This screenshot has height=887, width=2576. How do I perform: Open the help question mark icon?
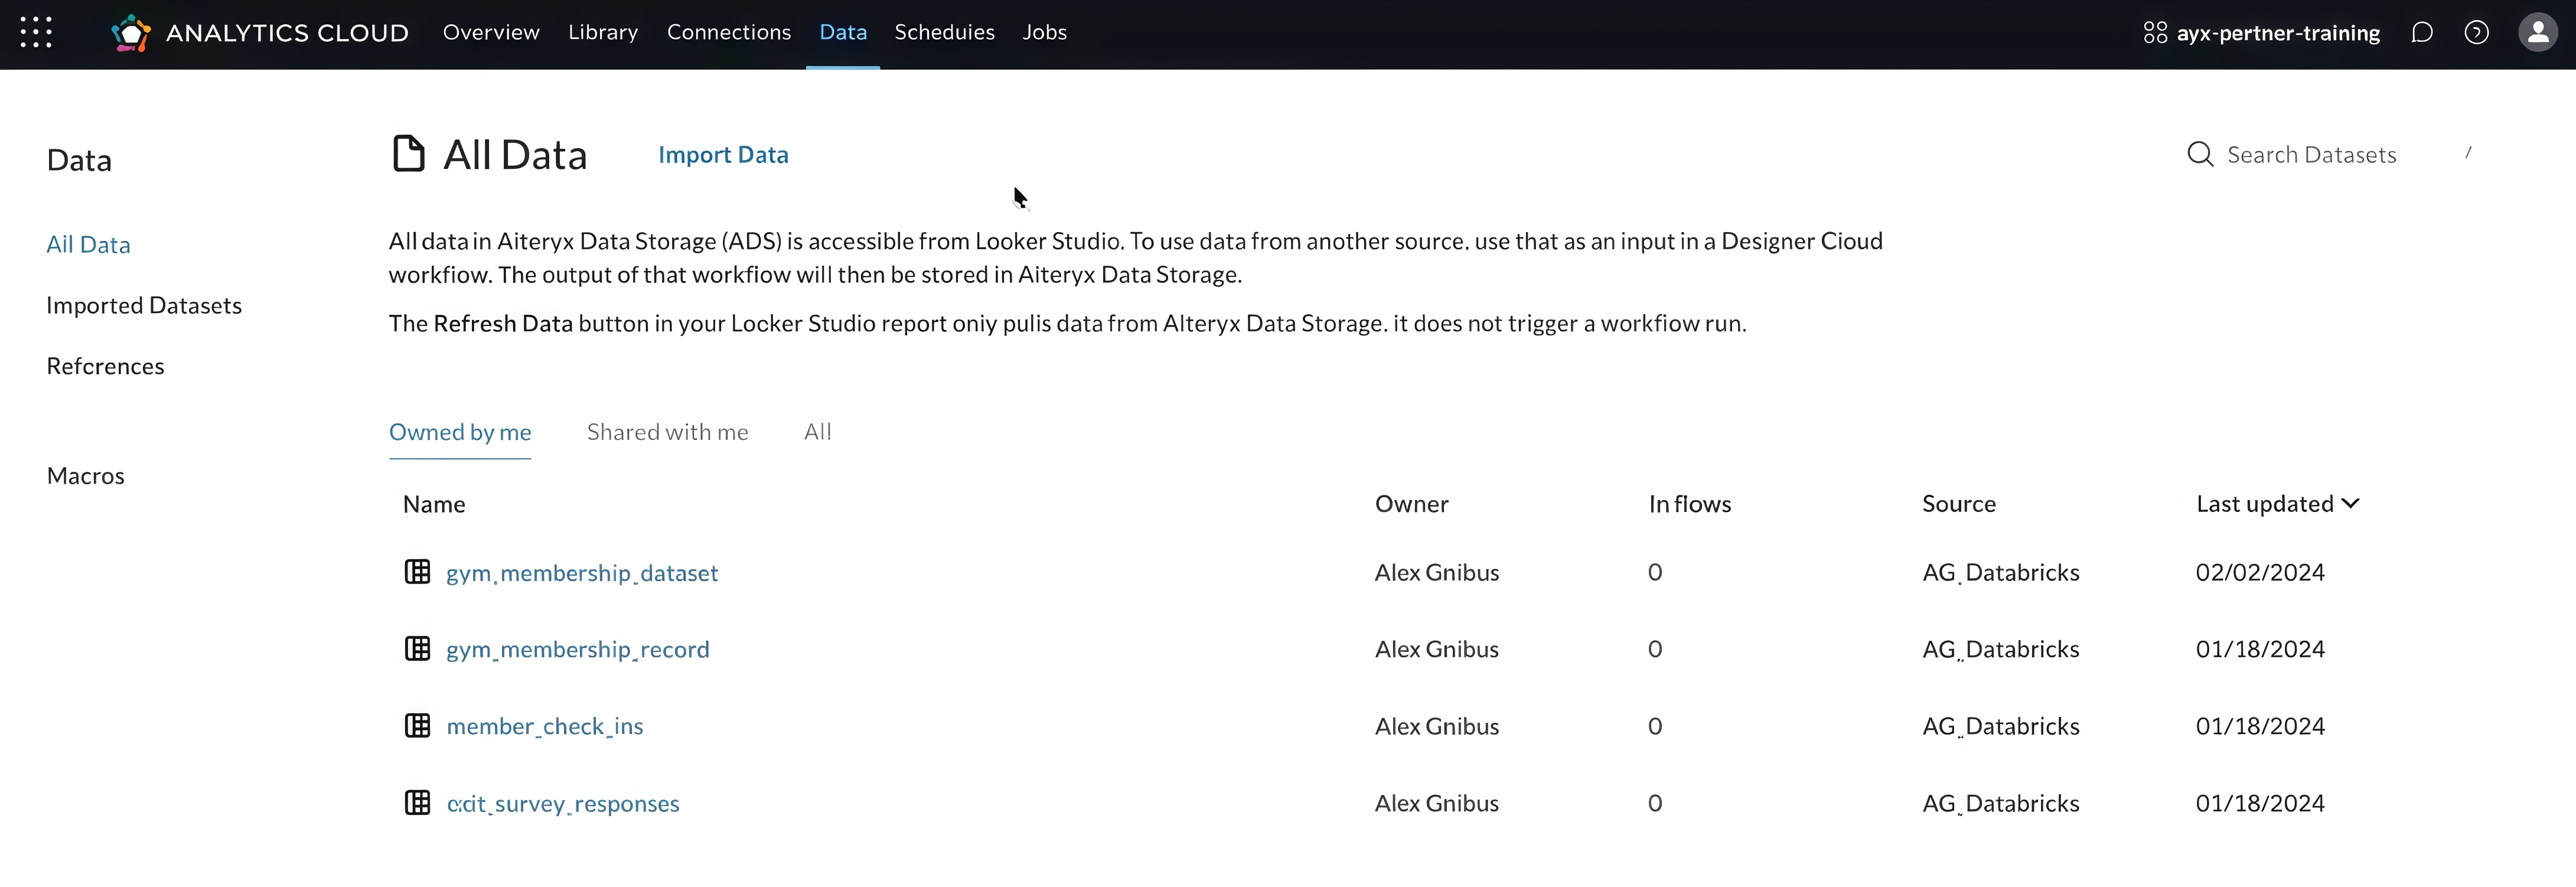(x=2476, y=33)
